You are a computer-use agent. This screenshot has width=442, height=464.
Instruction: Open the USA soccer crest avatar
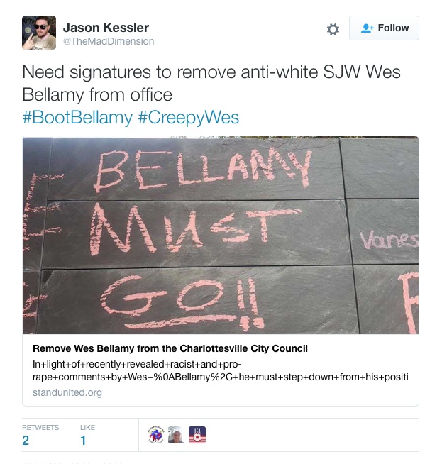[x=197, y=435]
